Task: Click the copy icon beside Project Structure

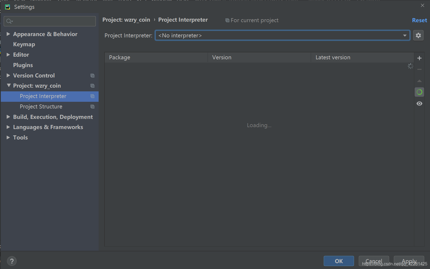Action: 92,107
